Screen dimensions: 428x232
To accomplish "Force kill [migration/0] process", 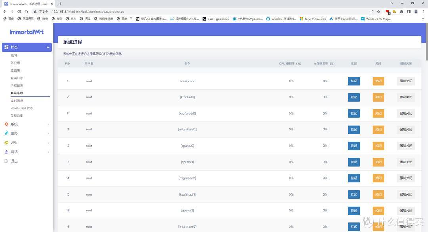I will click(x=406, y=130).
